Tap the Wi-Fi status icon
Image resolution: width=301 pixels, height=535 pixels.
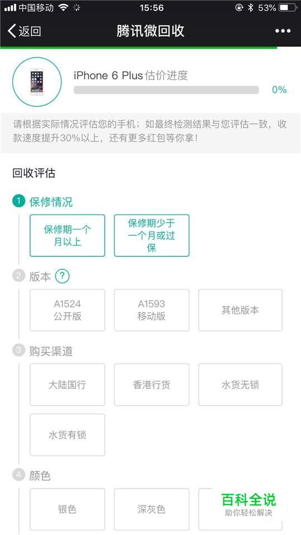(63, 7)
